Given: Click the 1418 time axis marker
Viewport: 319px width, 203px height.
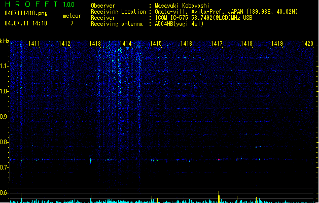Looking at the screenshot, I should coord(247,43).
